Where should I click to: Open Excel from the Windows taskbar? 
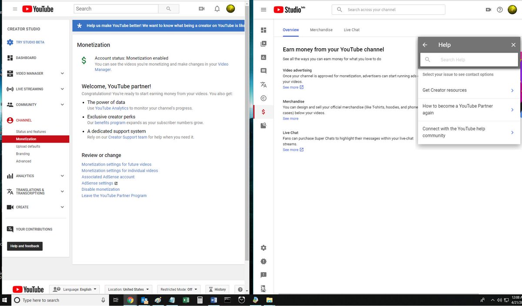click(185, 300)
